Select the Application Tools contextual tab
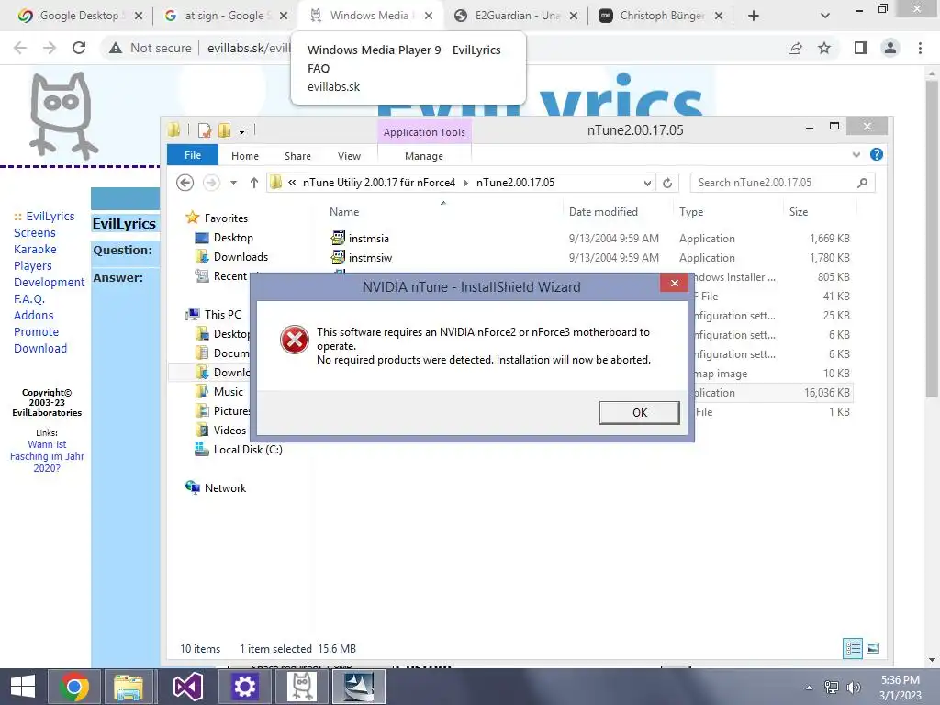This screenshot has height=705, width=940. (x=424, y=132)
